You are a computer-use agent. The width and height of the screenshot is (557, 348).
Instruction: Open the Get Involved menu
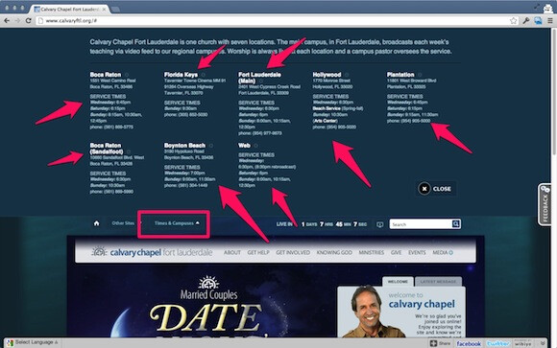point(293,252)
